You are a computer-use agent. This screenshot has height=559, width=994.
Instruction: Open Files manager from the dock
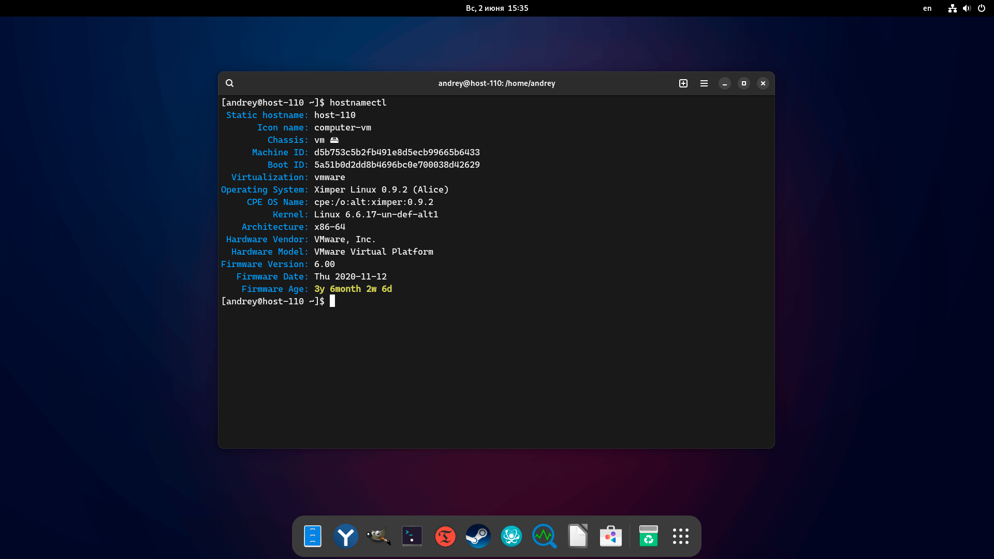[313, 536]
